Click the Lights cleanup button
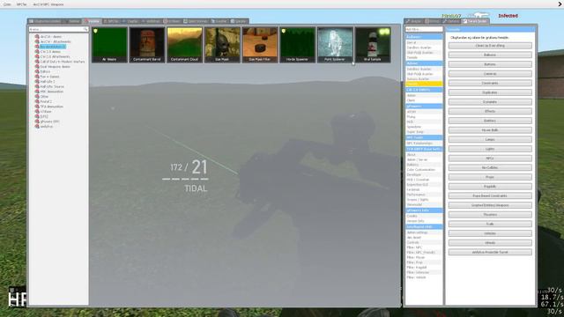Image resolution: width=564 pixels, height=317 pixels. (490, 149)
